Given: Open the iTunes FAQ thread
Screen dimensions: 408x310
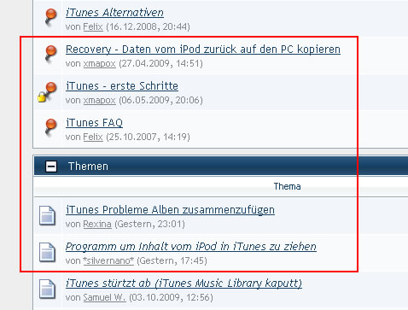Looking at the screenshot, I should [x=94, y=123].
